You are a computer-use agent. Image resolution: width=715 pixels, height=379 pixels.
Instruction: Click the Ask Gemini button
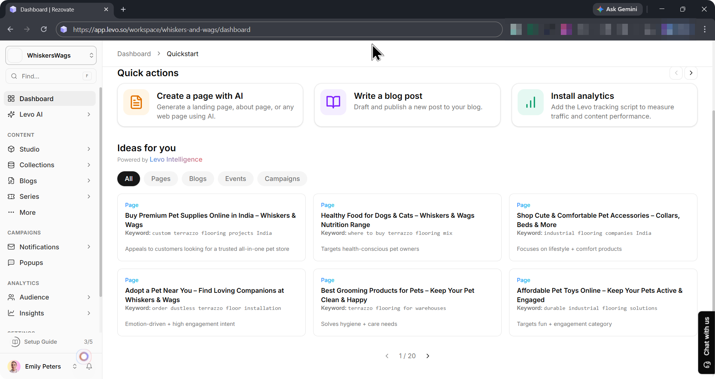point(617,9)
